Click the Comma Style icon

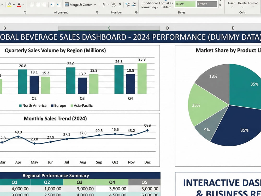[120, 4]
